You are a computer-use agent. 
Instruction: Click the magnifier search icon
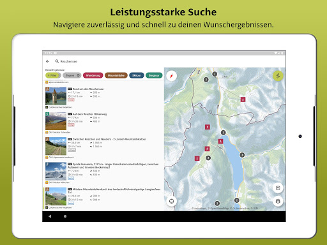pyautogui.click(x=57, y=61)
